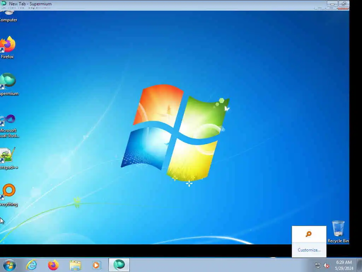Click the Show desktop button at taskbar end
This screenshot has width=362, height=272.
tap(359, 265)
